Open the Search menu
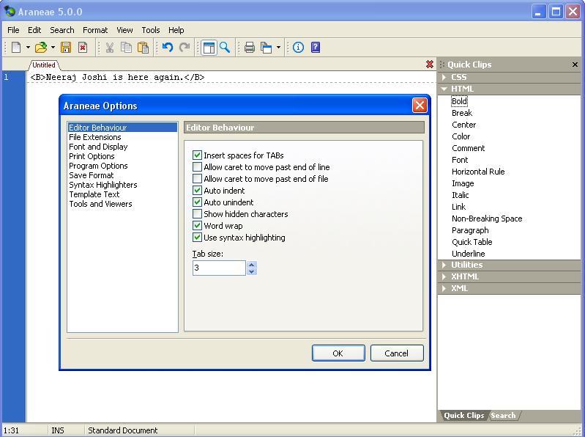The image size is (585, 437). pos(62,30)
